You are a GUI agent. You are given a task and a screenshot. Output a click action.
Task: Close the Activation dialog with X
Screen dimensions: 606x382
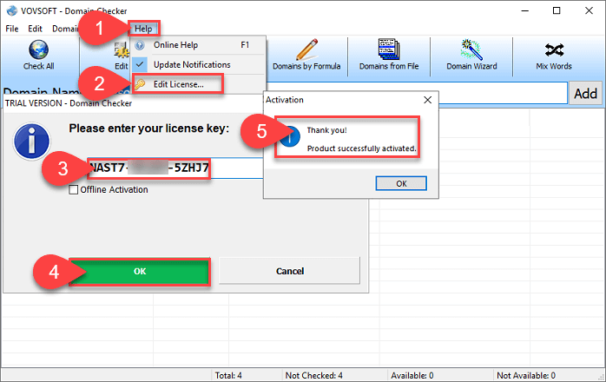point(427,100)
